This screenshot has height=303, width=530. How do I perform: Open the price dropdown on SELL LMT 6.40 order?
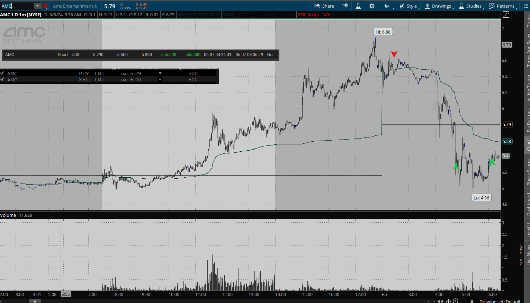[160, 80]
